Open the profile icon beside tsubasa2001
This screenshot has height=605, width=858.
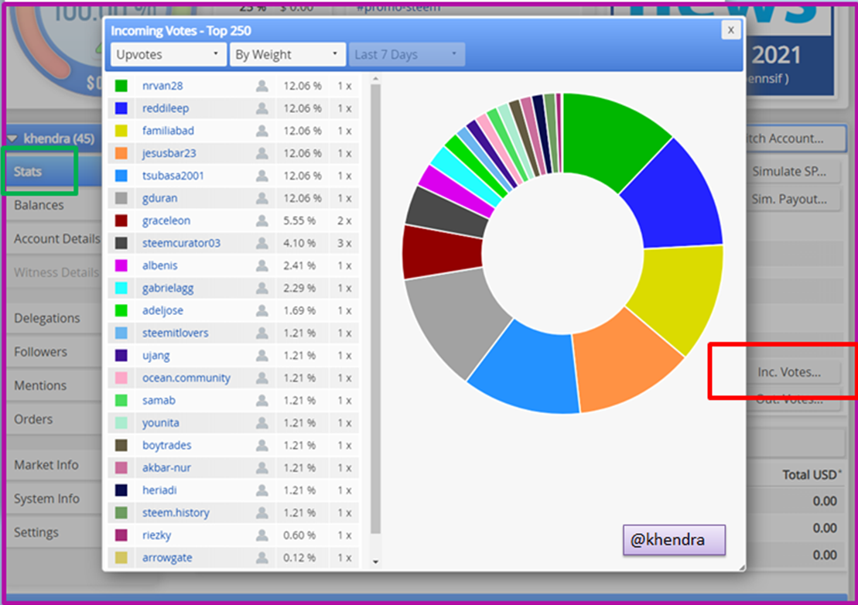[262, 176]
